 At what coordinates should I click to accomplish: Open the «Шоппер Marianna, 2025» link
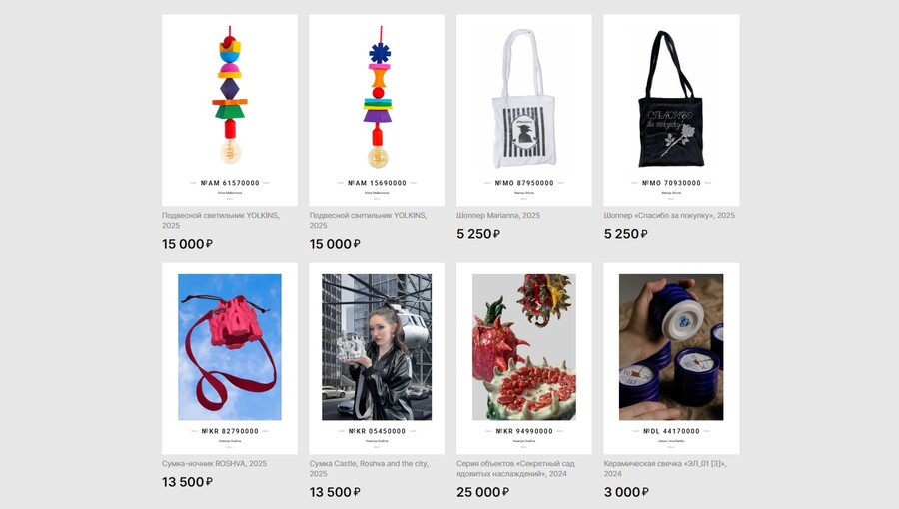(x=498, y=215)
